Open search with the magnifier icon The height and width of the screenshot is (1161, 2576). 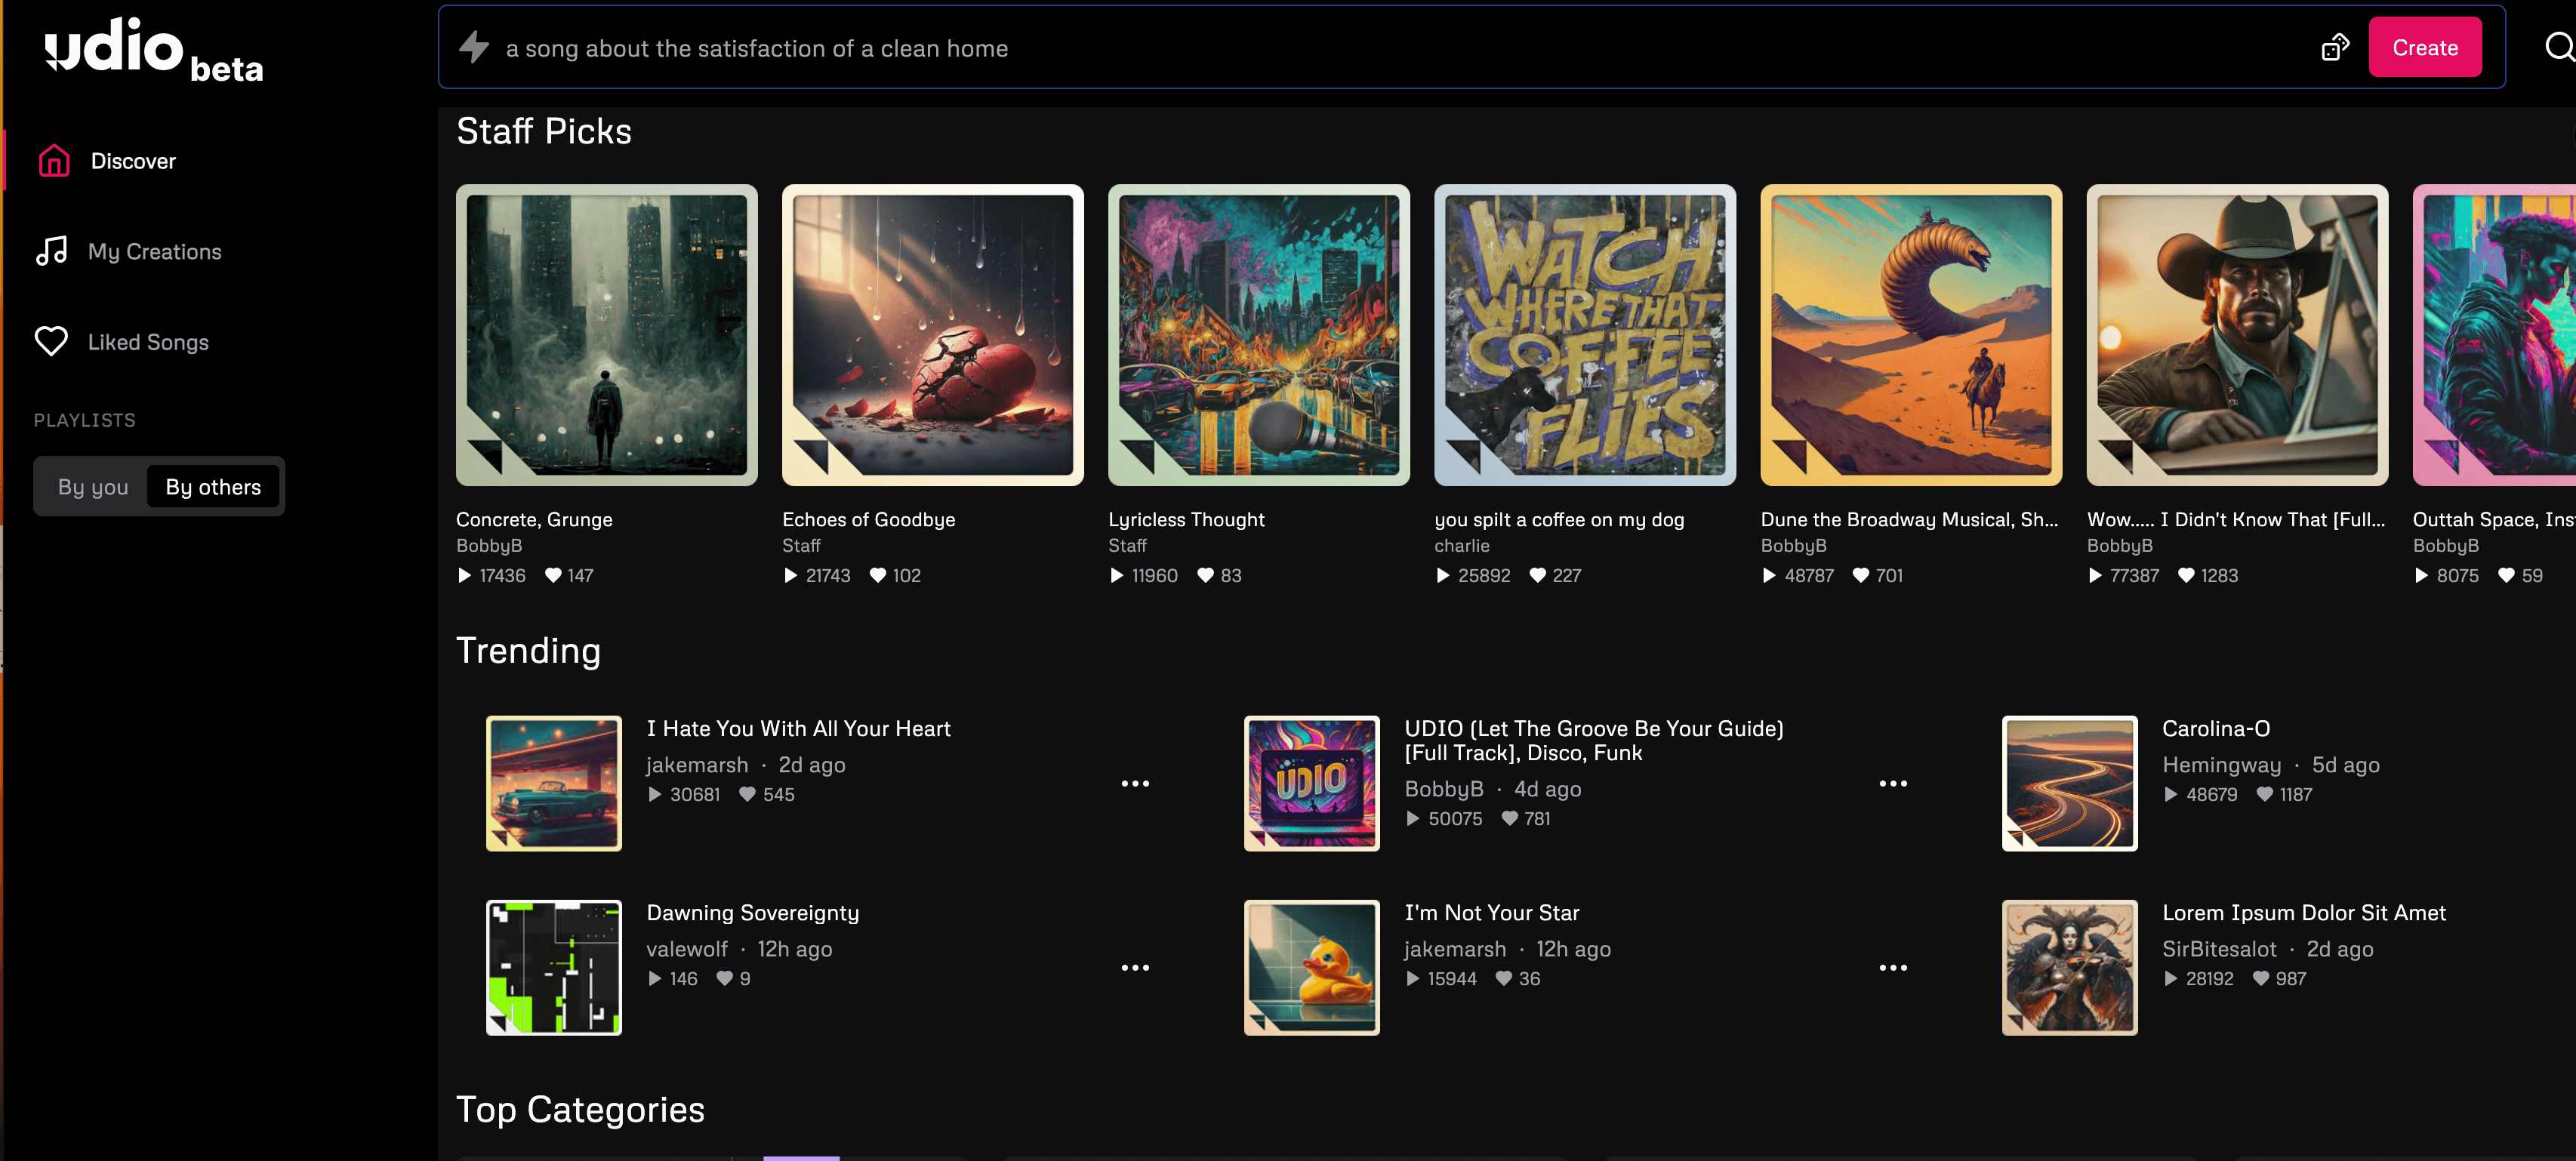click(x=2557, y=47)
